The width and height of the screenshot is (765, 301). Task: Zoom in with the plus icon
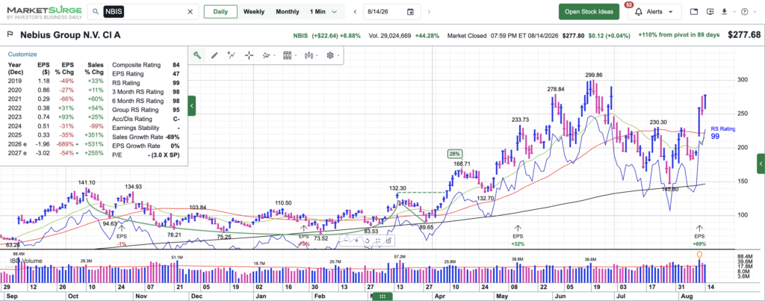click(x=356, y=241)
